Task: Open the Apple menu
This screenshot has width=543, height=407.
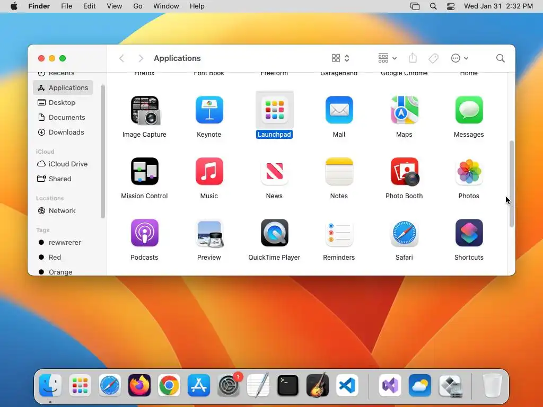Action: [x=14, y=6]
